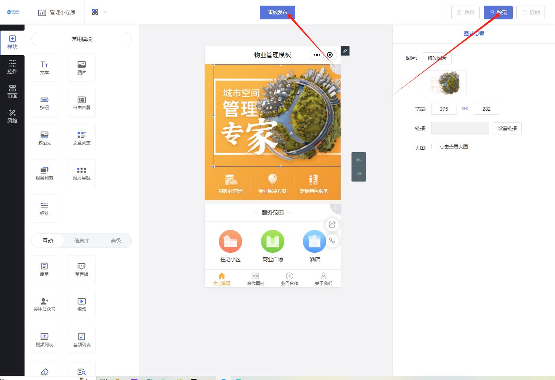
Task: Click the floating share icon
Action: tap(332, 225)
